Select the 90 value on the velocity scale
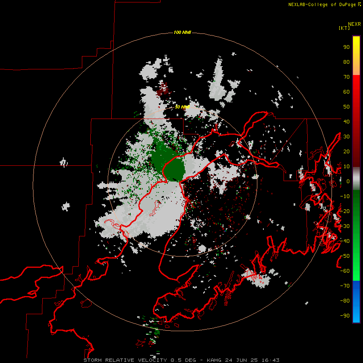363x363 pixels. [346, 47]
